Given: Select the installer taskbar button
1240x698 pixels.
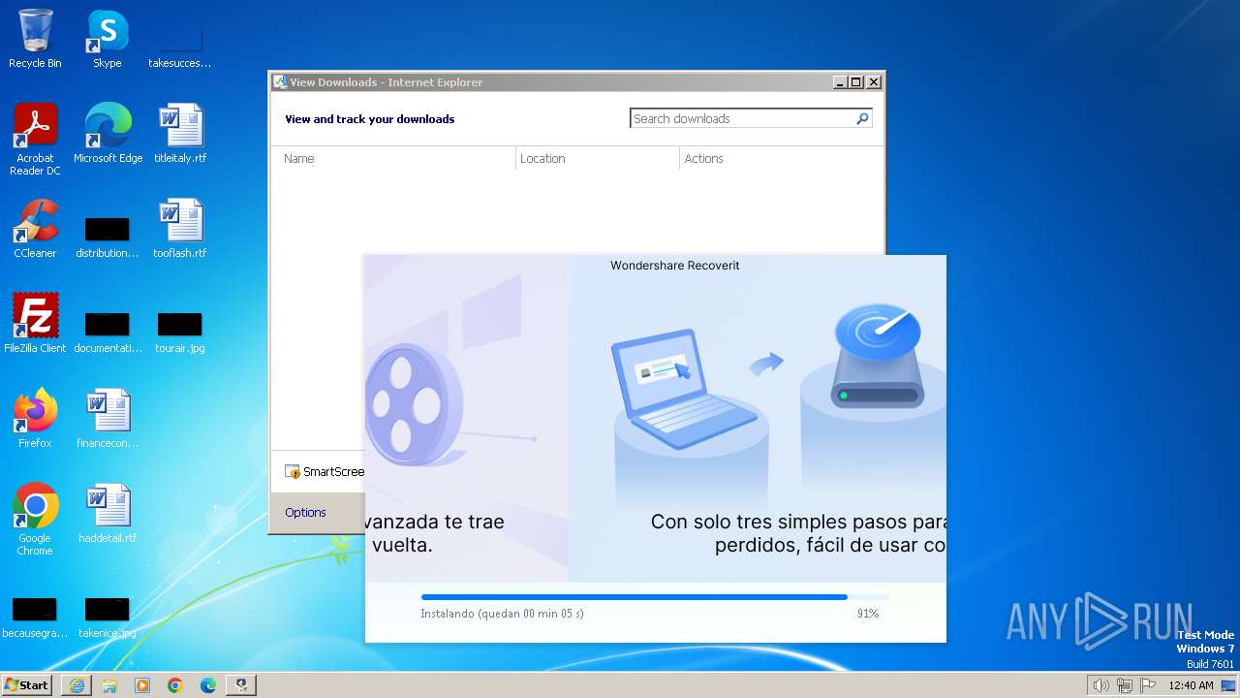Looking at the screenshot, I should (x=241, y=685).
